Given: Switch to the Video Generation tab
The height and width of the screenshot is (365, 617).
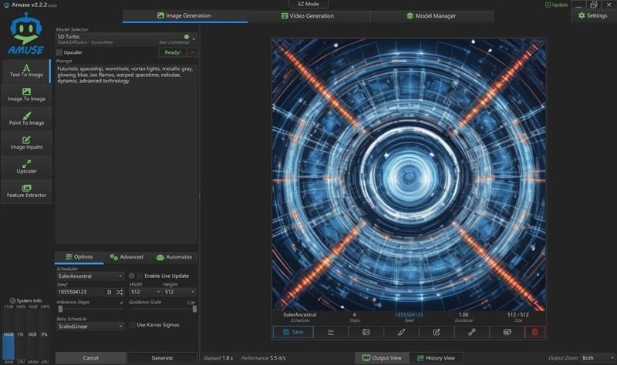Looking at the screenshot, I should (308, 15).
